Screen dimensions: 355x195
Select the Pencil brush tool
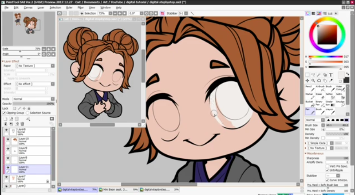click(x=310, y=88)
